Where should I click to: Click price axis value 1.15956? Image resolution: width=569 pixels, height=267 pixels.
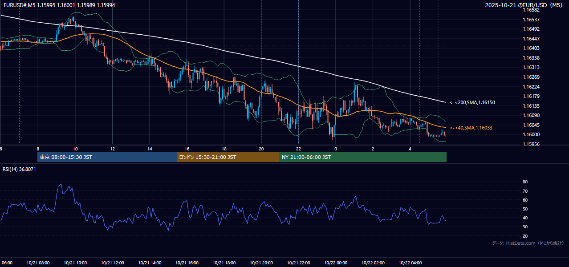[x=531, y=144]
